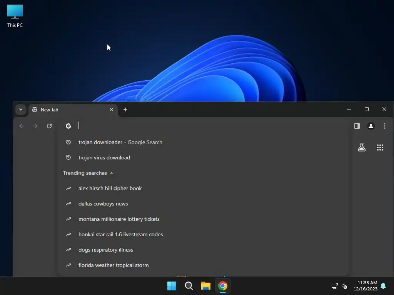Click the Google G icon in address bar
This screenshot has width=394, height=295.
[x=68, y=126]
